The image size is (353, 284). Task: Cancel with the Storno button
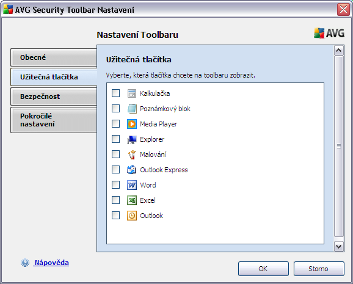point(319,269)
